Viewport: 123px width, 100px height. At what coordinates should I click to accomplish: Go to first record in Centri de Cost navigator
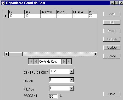[31, 61]
